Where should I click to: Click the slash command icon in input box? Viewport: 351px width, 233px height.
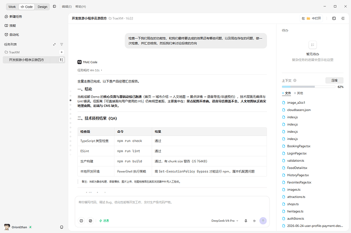81,221
